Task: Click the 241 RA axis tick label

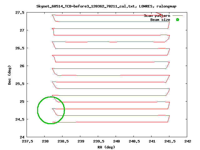Action: [x=152, y=141]
